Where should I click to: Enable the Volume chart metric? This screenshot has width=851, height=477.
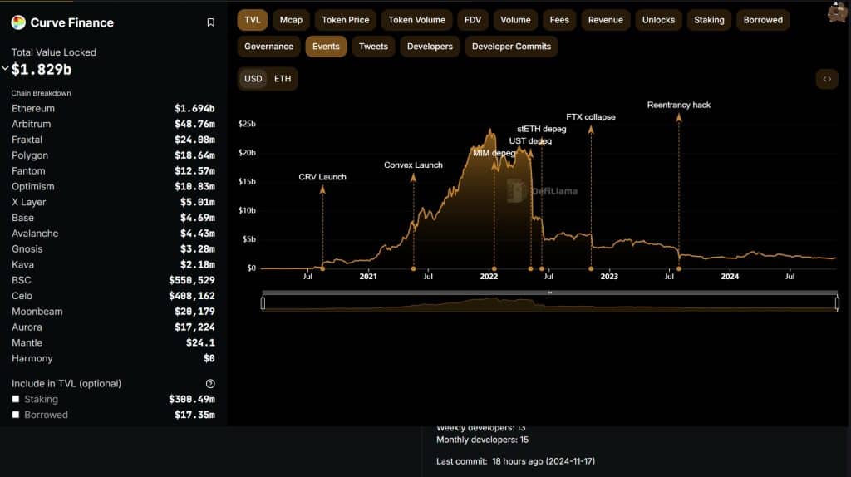point(515,20)
